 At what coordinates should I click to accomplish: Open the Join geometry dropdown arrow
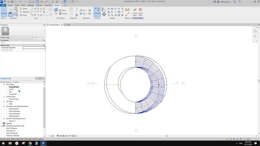(x=87, y=14)
